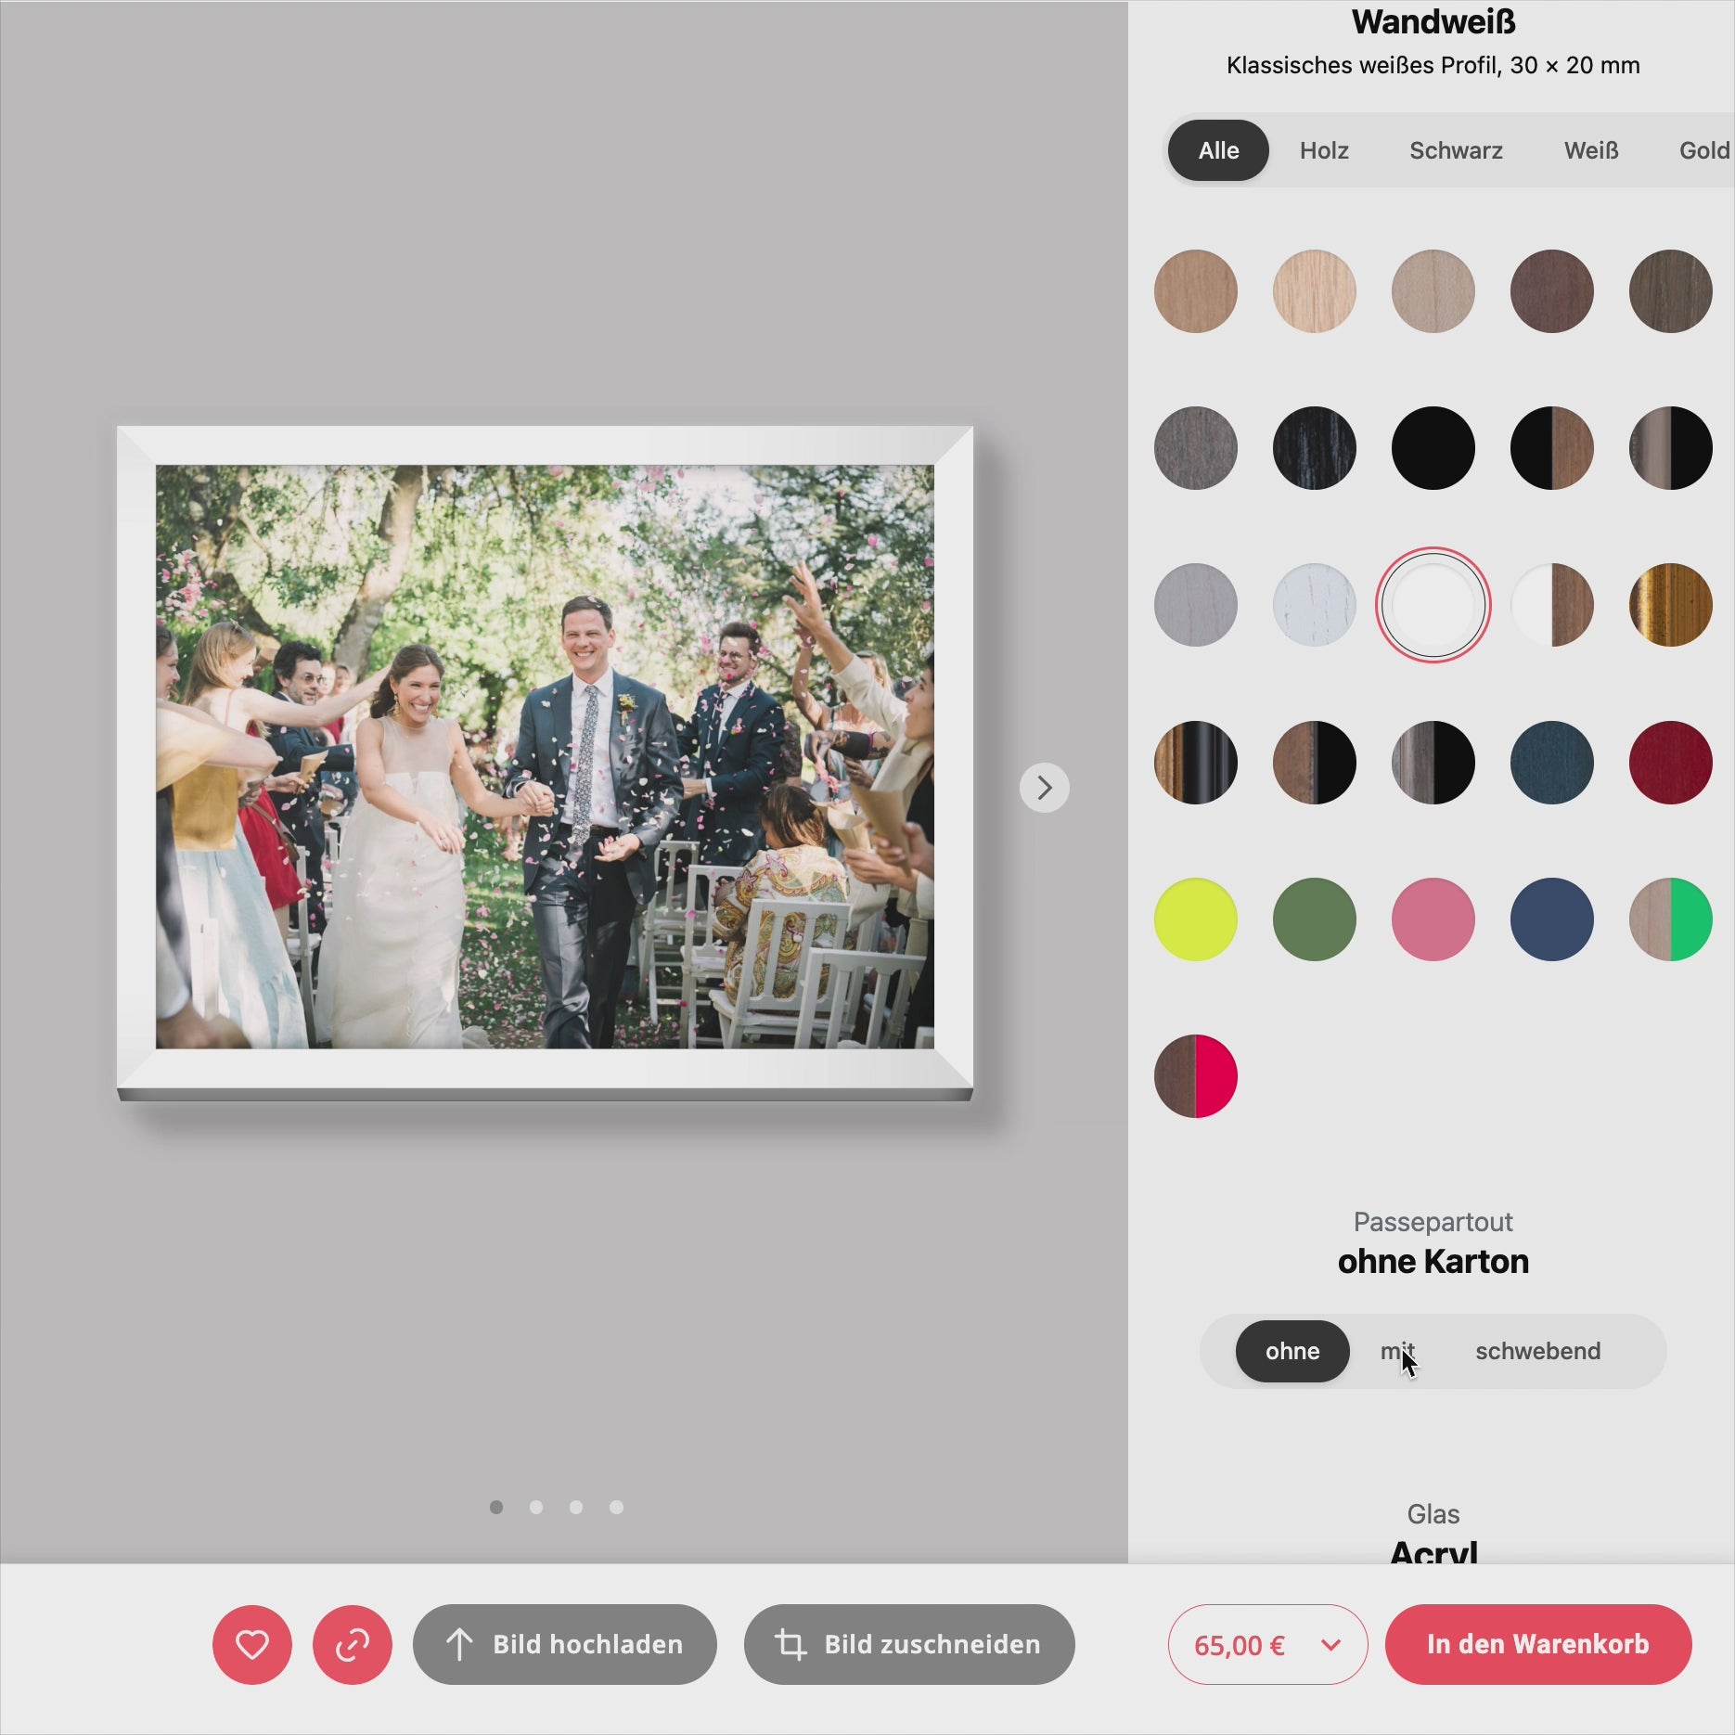Select Passepartout option mit
Viewport: 1735px width, 1735px height.
coord(1397,1351)
